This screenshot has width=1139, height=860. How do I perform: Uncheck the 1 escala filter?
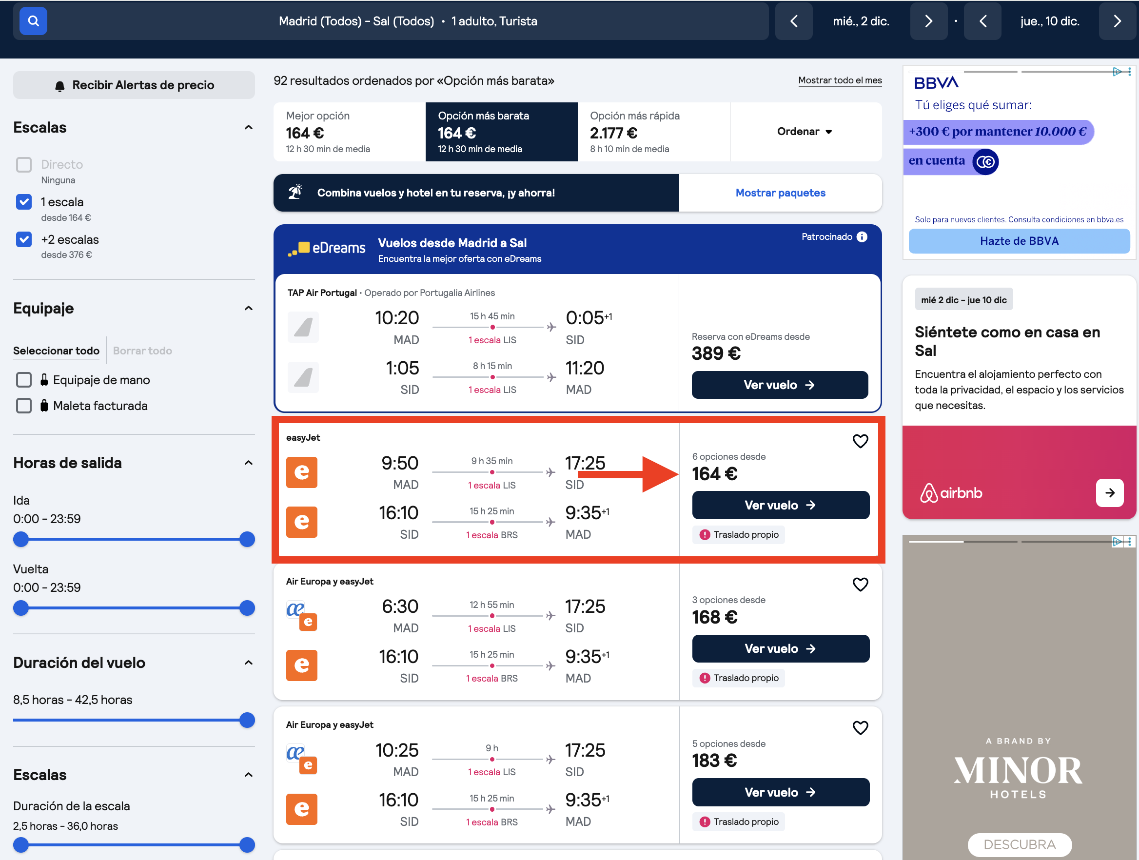[24, 202]
